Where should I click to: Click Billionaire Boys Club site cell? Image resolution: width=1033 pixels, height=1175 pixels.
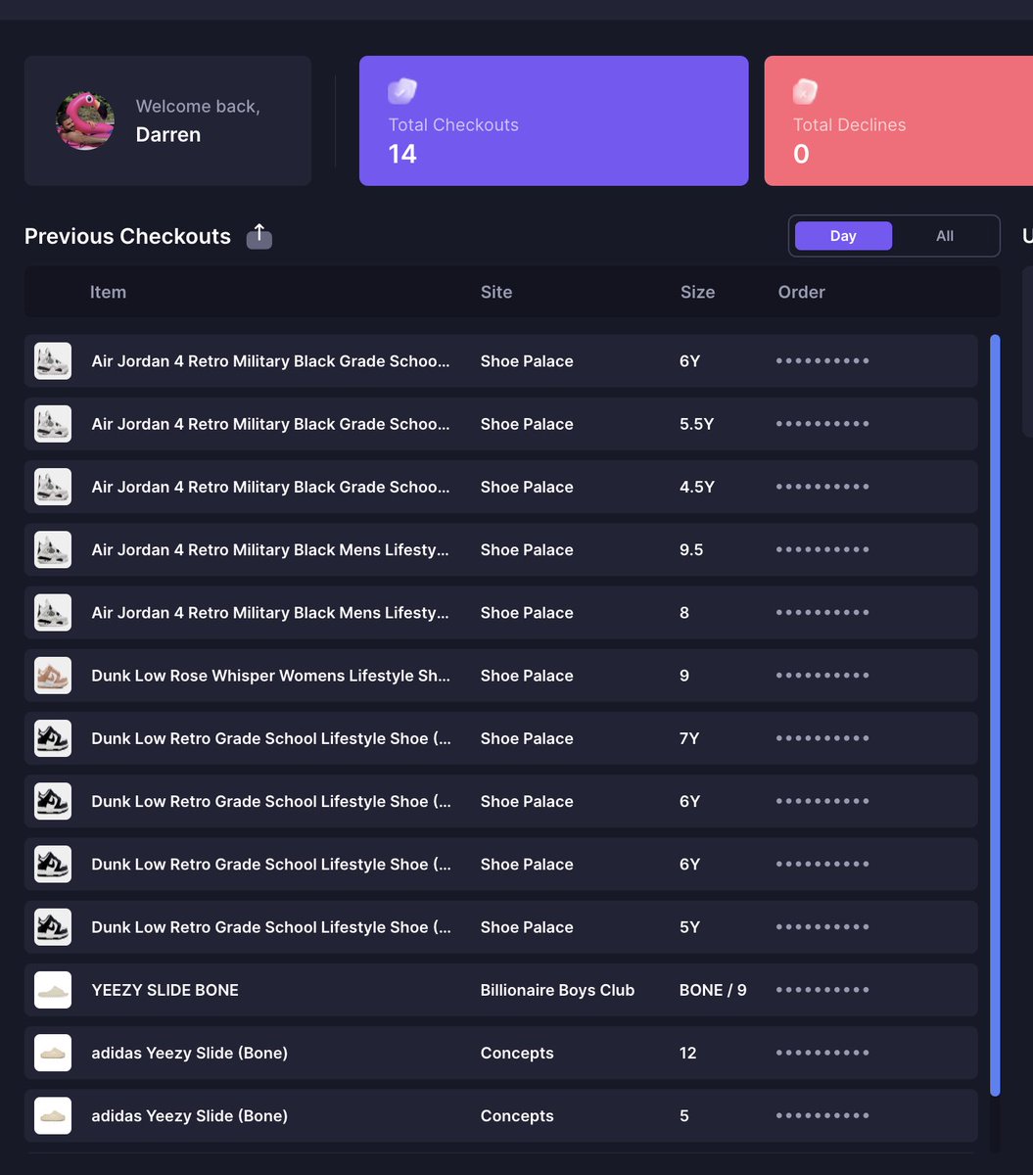pyautogui.click(x=557, y=990)
